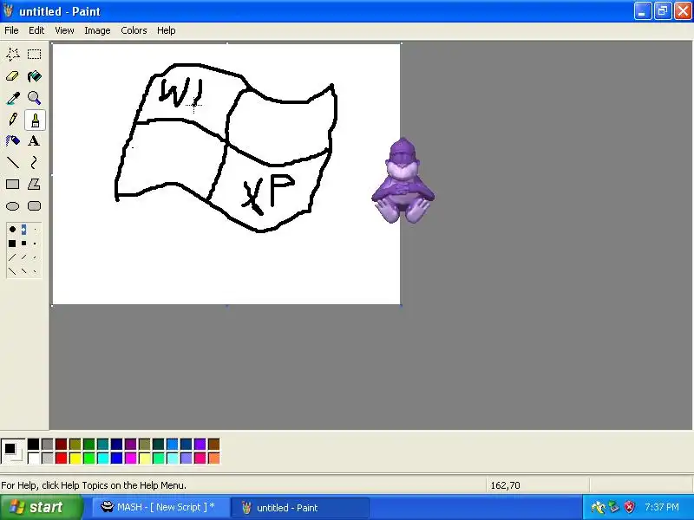Click the purple animated character

click(x=403, y=181)
